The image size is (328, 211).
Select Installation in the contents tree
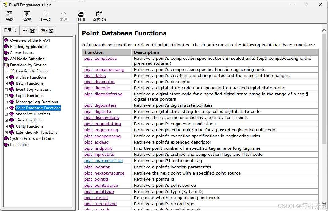click(x=20, y=145)
